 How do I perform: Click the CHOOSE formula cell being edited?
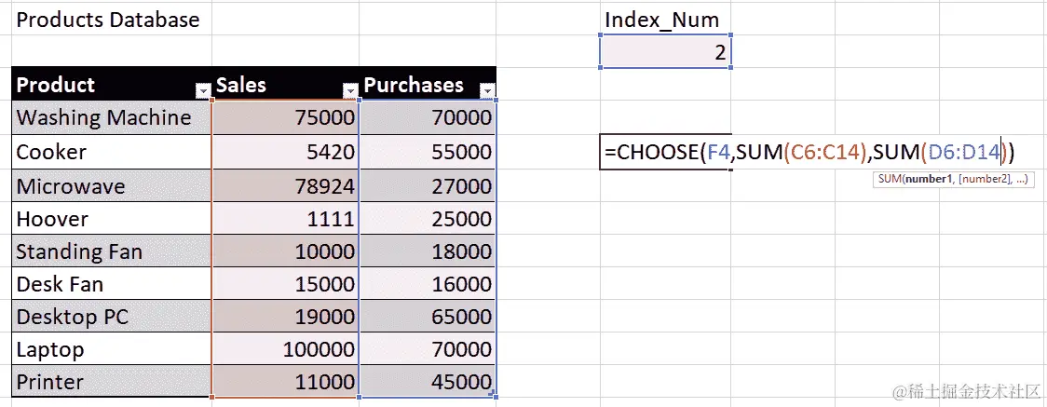coord(666,152)
